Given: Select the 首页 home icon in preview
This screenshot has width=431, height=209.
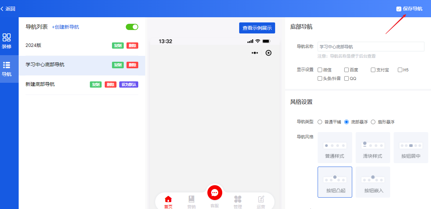Looking at the screenshot, I should tap(168, 199).
